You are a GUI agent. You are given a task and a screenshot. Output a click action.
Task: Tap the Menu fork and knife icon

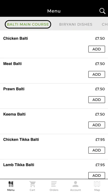tap(11, 184)
